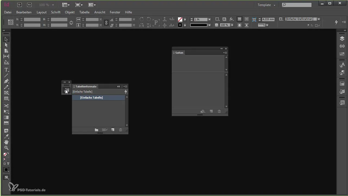The height and width of the screenshot is (196, 348).
Task: Select the Seiten panel tab
Action: pos(178,53)
